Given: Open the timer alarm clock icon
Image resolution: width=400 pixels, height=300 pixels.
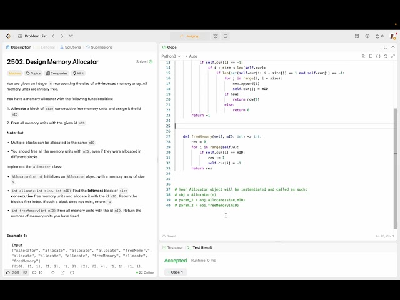Looking at the screenshot, I should pyautogui.click(x=216, y=36).
